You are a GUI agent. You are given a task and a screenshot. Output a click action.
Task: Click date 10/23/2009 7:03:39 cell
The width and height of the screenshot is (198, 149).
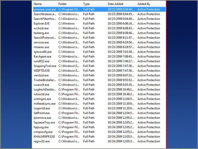pyautogui.click(x=121, y=52)
